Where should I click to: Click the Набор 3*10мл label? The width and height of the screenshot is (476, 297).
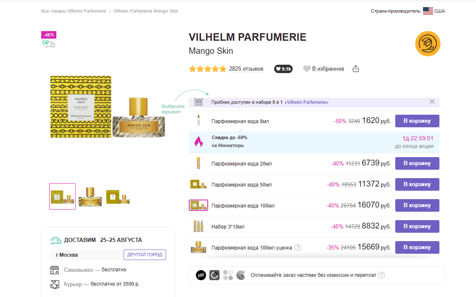pyautogui.click(x=228, y=227)
